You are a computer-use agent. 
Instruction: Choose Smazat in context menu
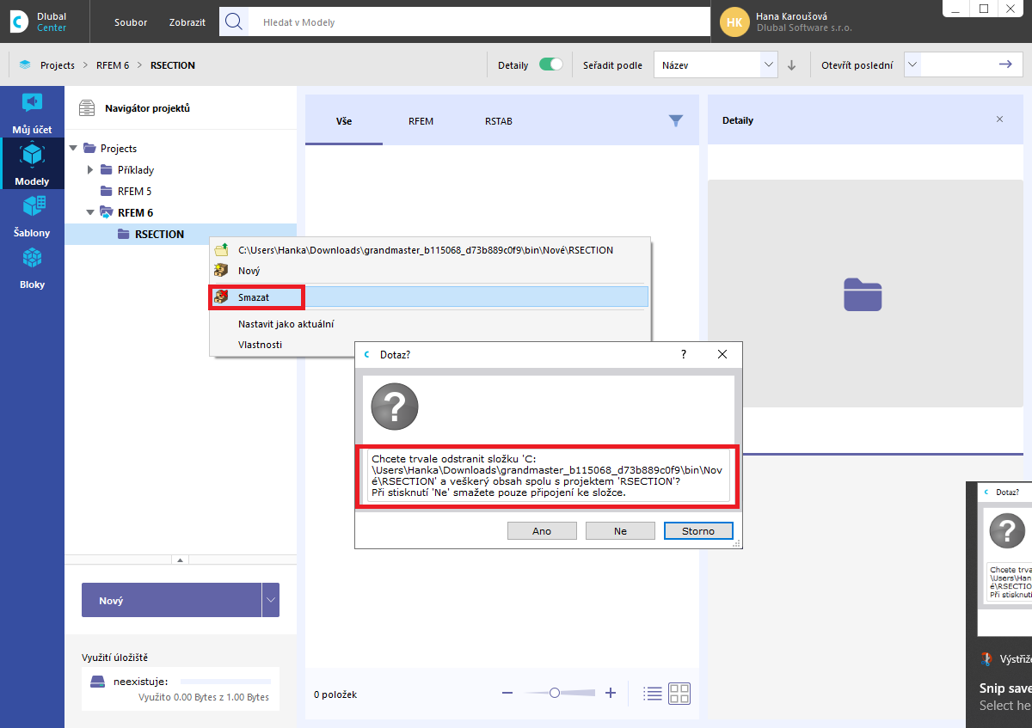coord(430,297)
